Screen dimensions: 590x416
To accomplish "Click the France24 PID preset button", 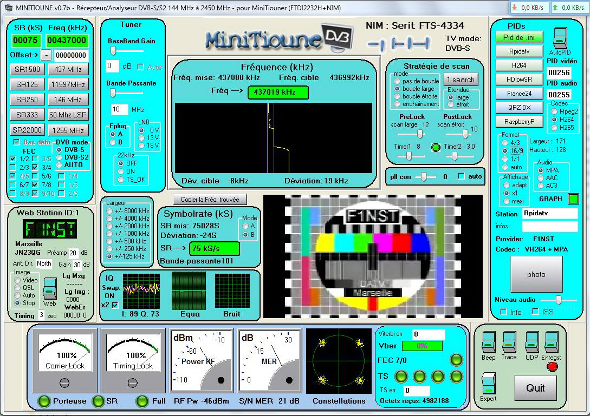I will (519, 94).
